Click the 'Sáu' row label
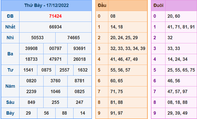Image resolution: width=197 pixels, height=119 pixels. click(10, 102)
